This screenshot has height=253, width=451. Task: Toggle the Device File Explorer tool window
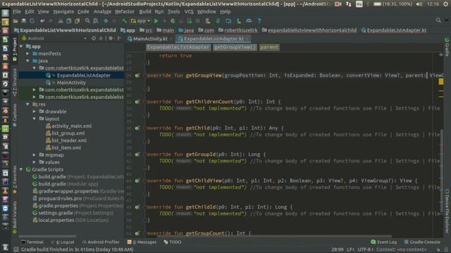point(447,211)
